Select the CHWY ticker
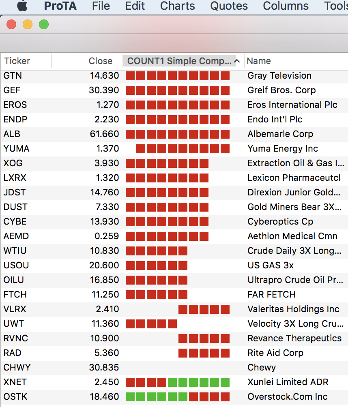This screenshot has width=348, height=407. click(17, 368)
